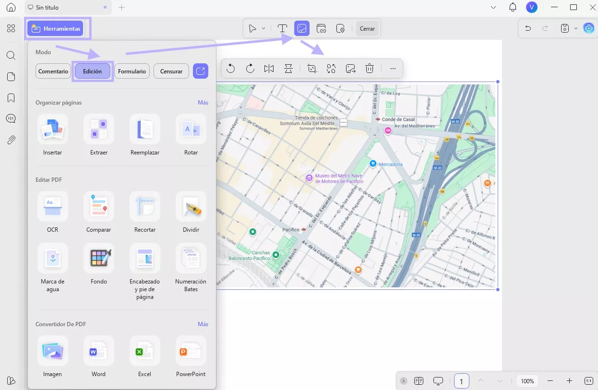Screen dimensions: 598x390
Task: Click the Rotar pages tool
Action: [191, 135]
